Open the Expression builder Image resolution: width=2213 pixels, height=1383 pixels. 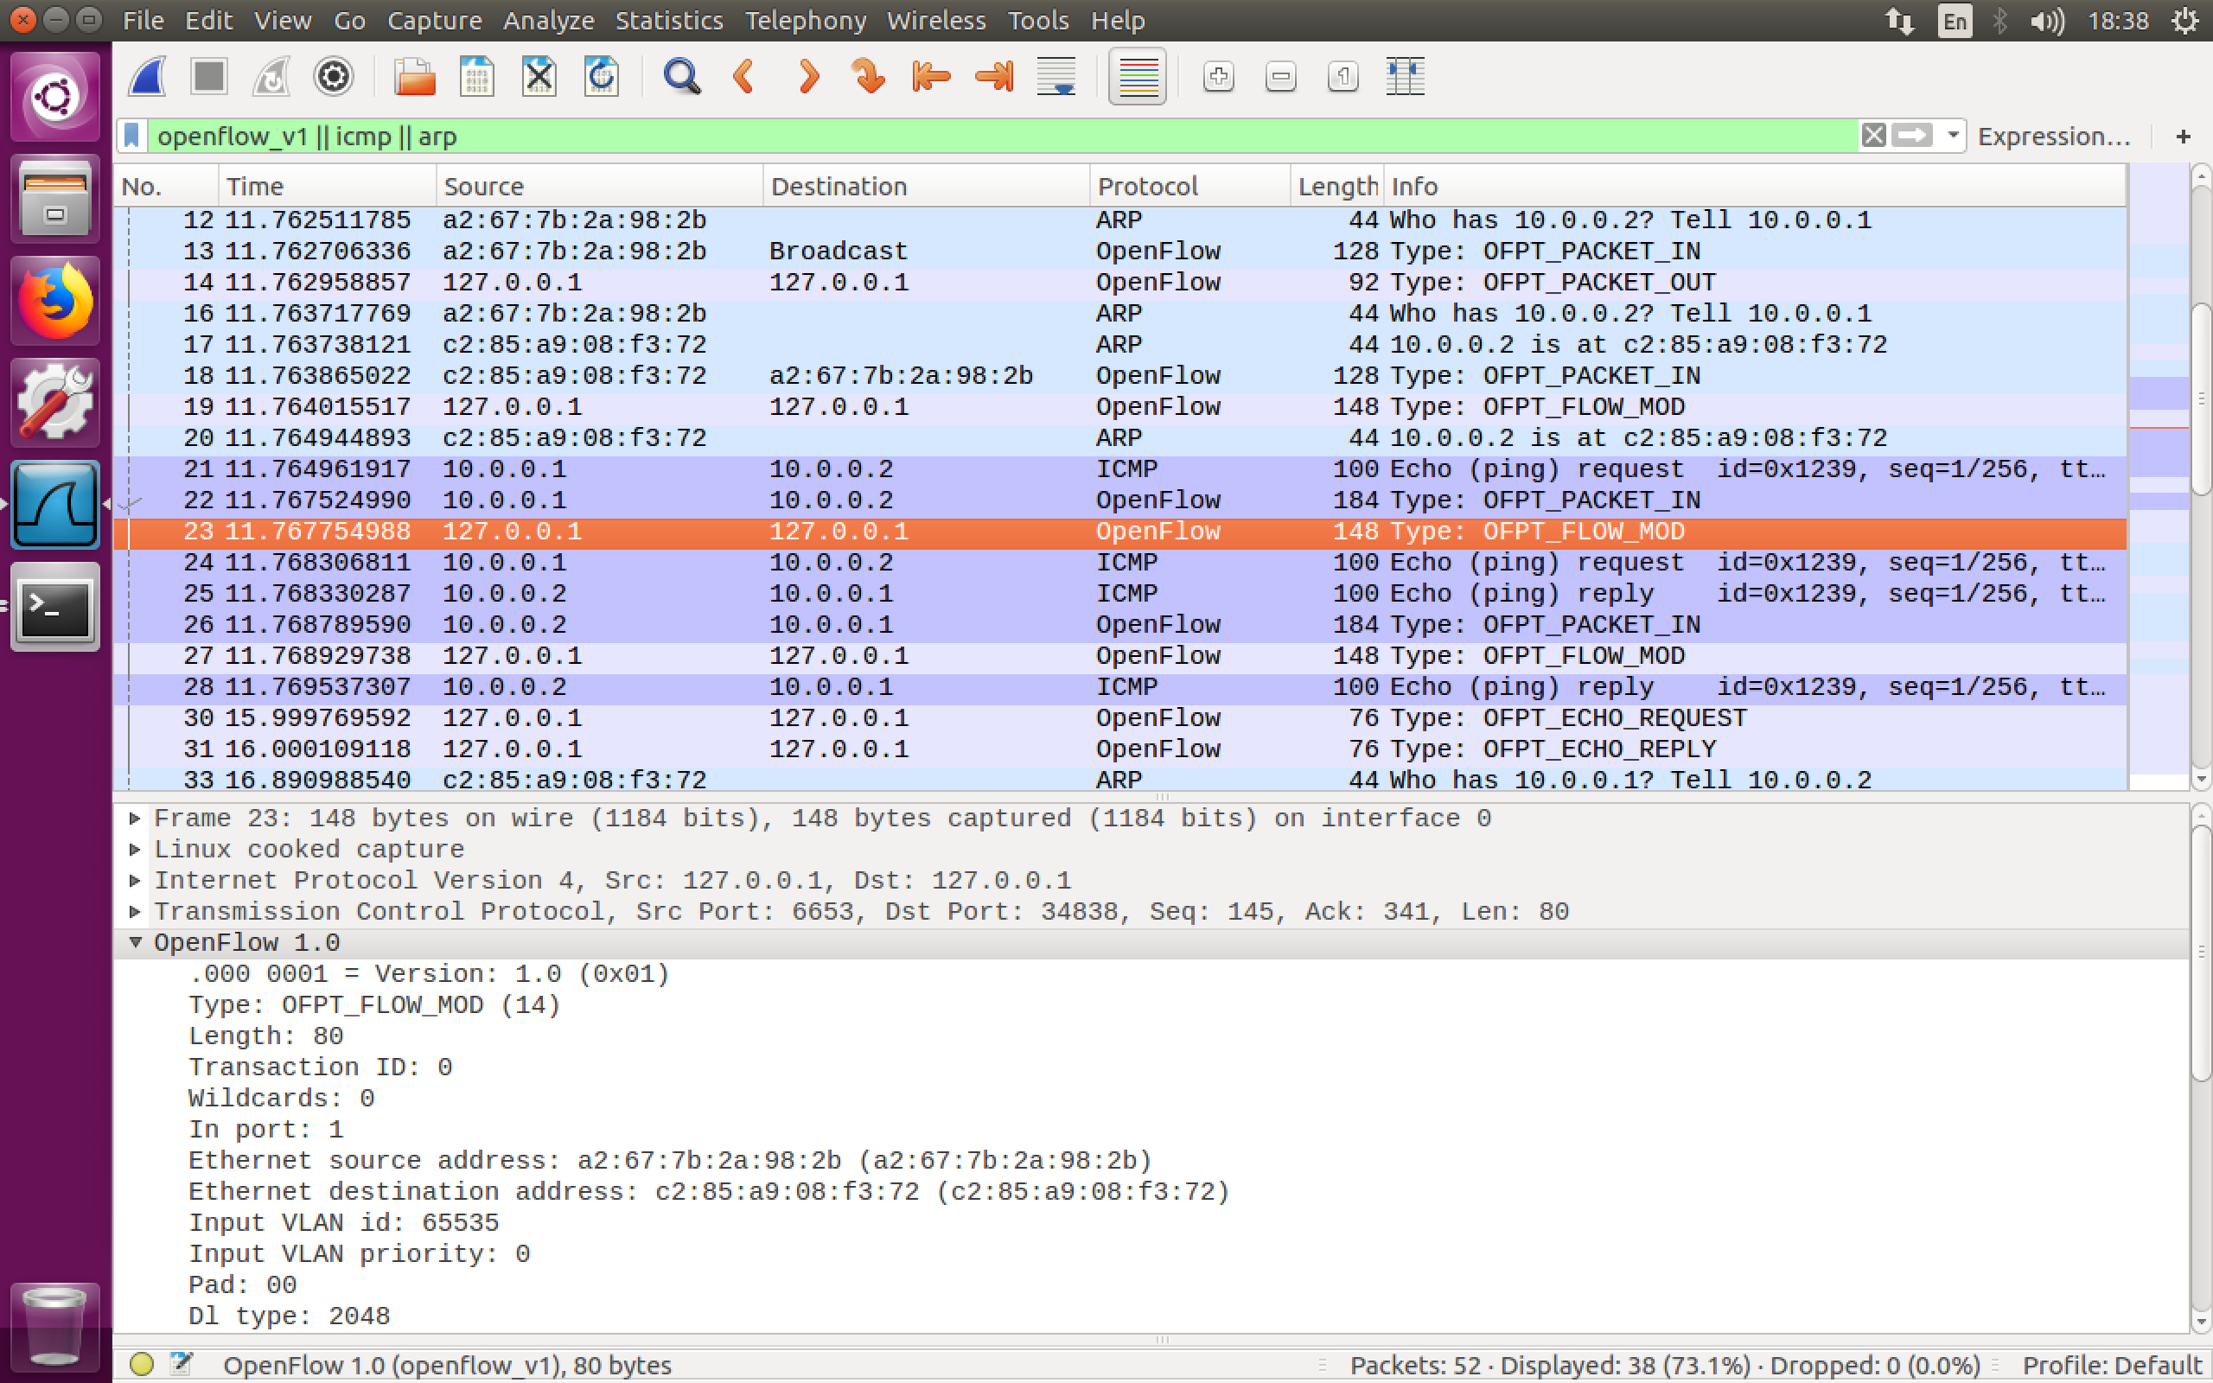tap(2054, 136)
